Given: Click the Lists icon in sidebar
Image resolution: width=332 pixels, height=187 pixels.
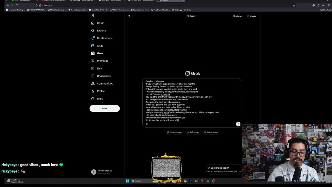Looking at the screenshot, I should (93, 68).
